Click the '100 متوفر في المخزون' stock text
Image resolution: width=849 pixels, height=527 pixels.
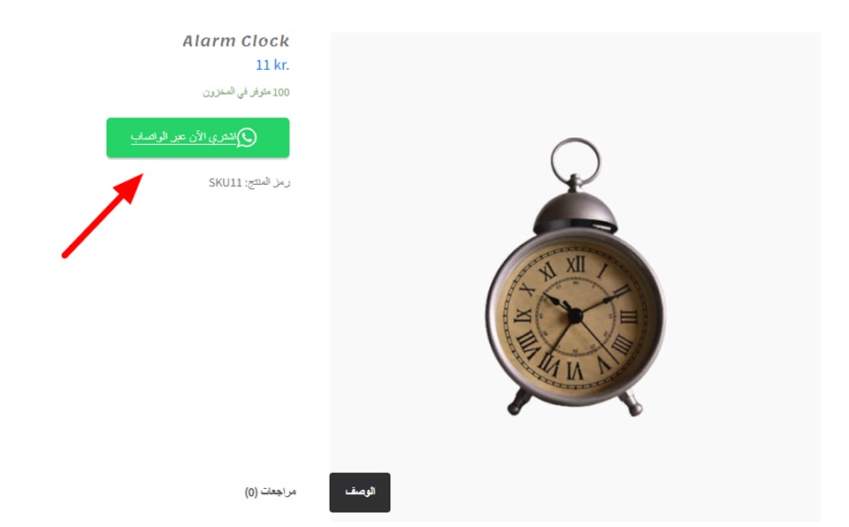tap(246, 93)
